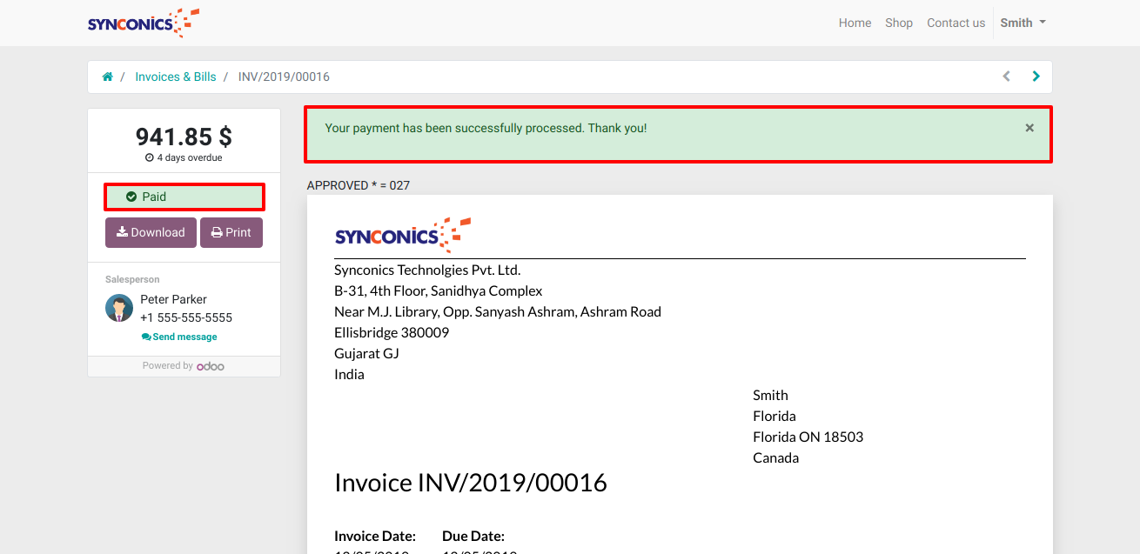Click the green Paid status badge
This screenshot has height=554, width=1140.
pyautogui.click(x=184, y=197)
